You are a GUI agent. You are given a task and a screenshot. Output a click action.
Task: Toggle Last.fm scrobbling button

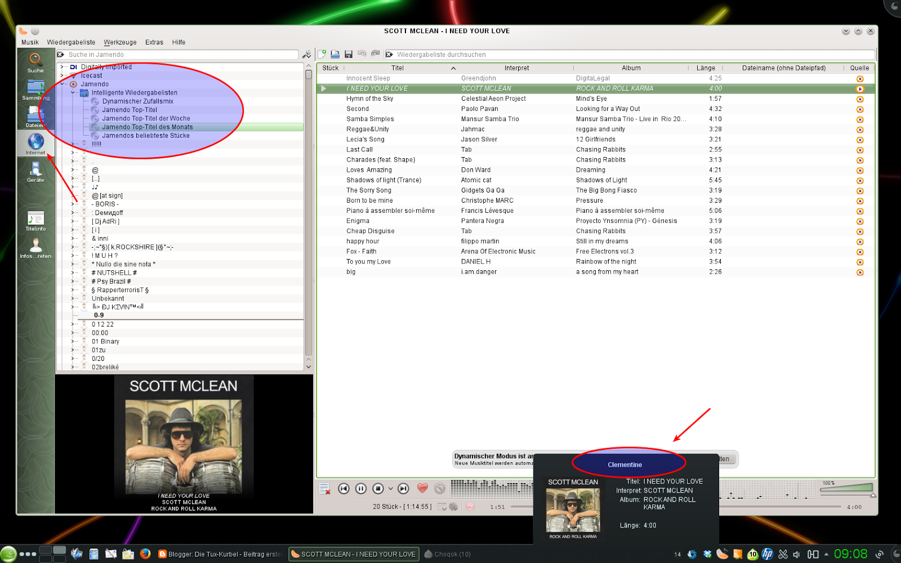pyautogui.click(x=470, y=507)
